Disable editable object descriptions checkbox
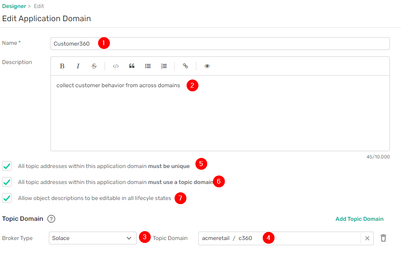The height and width of the screenshot is (256, 401). (7, 198)
